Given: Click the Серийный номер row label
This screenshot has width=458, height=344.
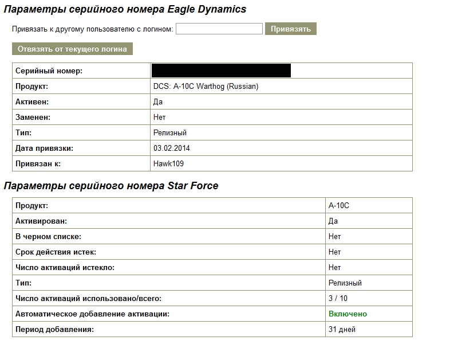Looking at the screenshot, I should click(49, 71).
